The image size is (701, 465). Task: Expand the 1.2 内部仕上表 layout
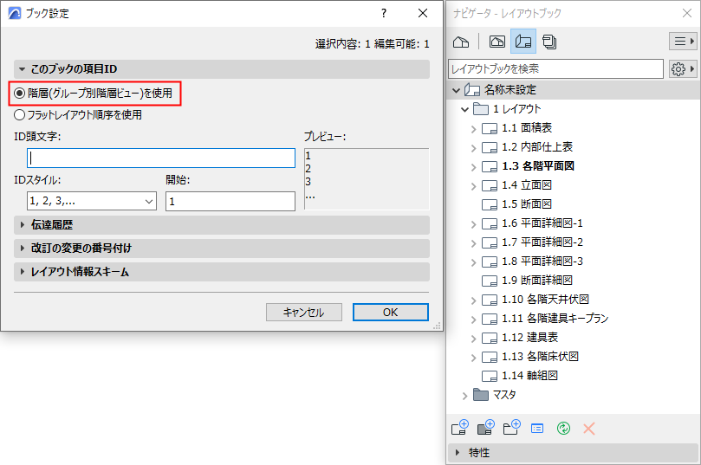coord(473,147)
